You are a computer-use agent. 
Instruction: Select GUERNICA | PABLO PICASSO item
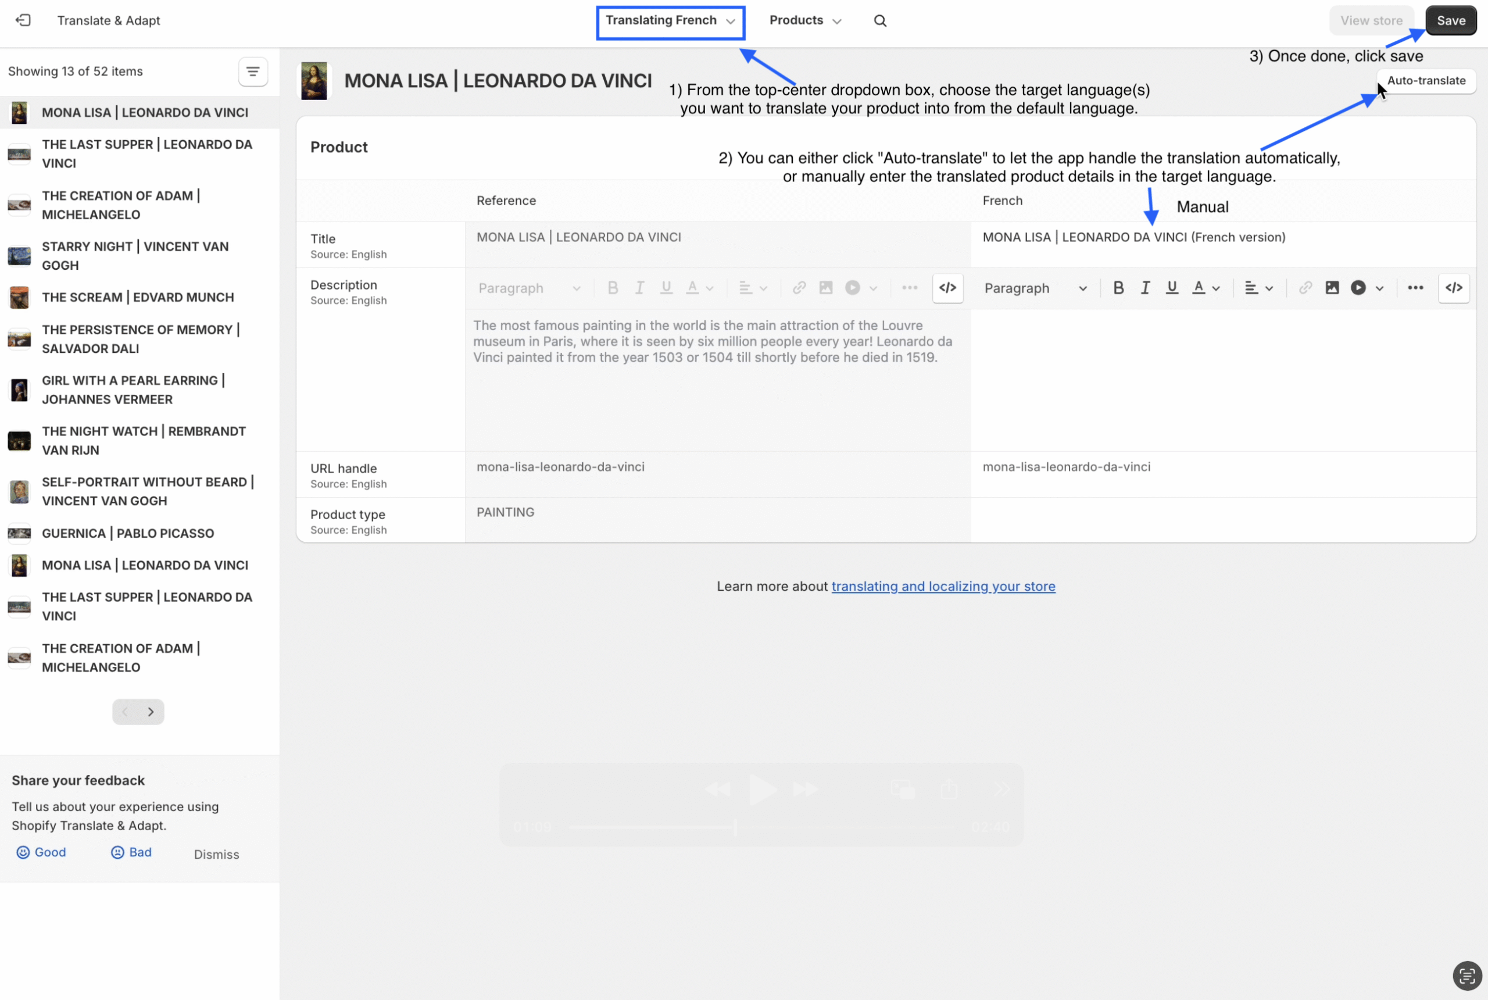tap(127, 533)
